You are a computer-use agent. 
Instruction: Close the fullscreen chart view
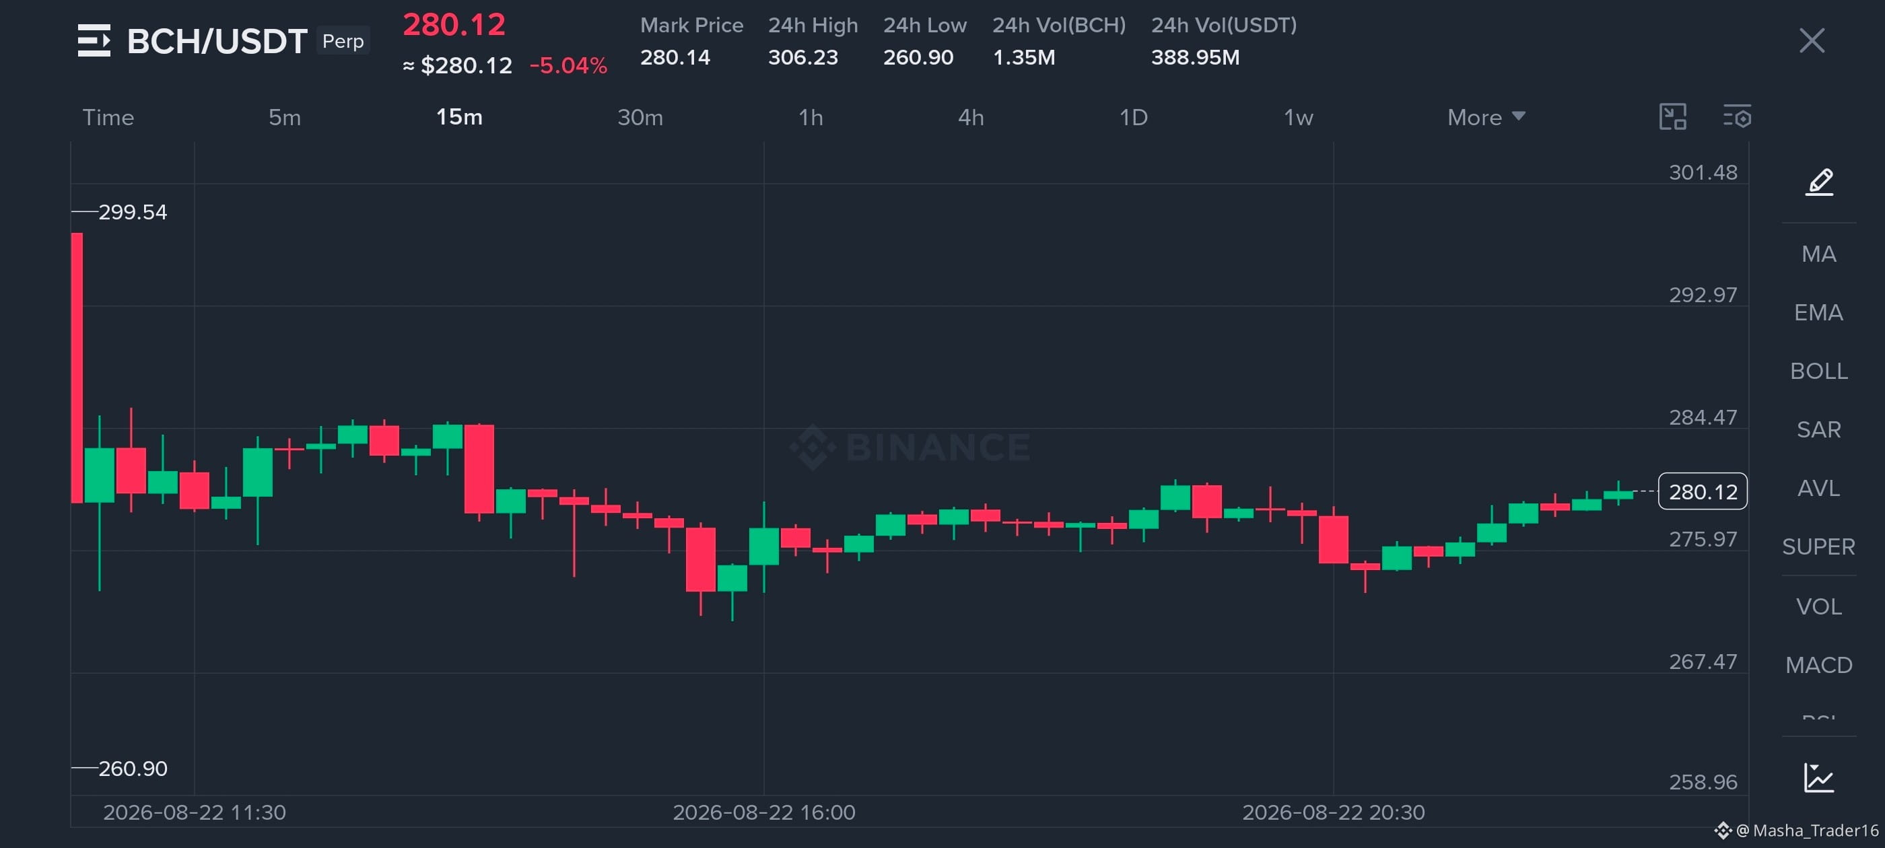pos(1812,40)
